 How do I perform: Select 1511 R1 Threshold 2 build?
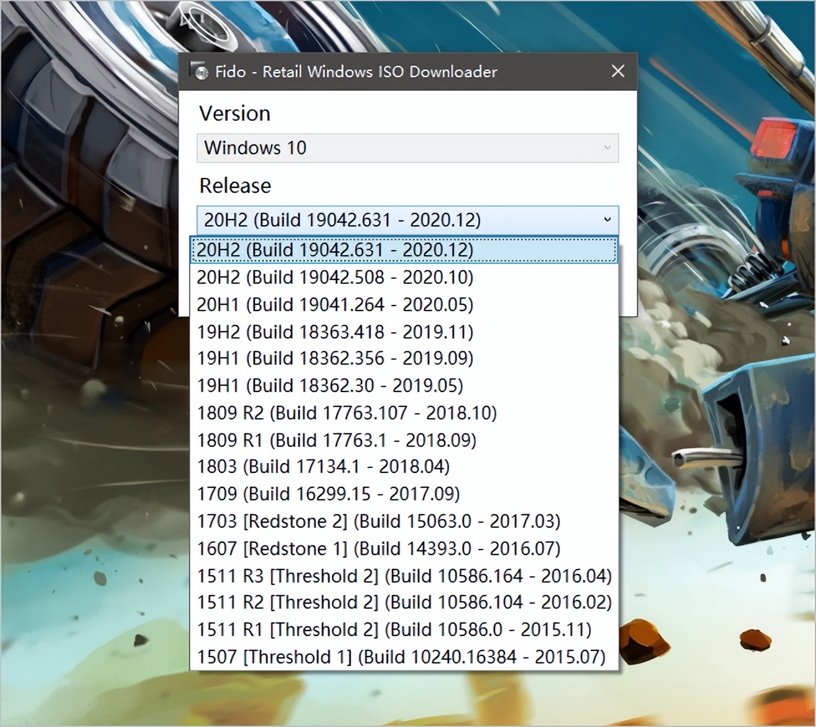point(394,630)
